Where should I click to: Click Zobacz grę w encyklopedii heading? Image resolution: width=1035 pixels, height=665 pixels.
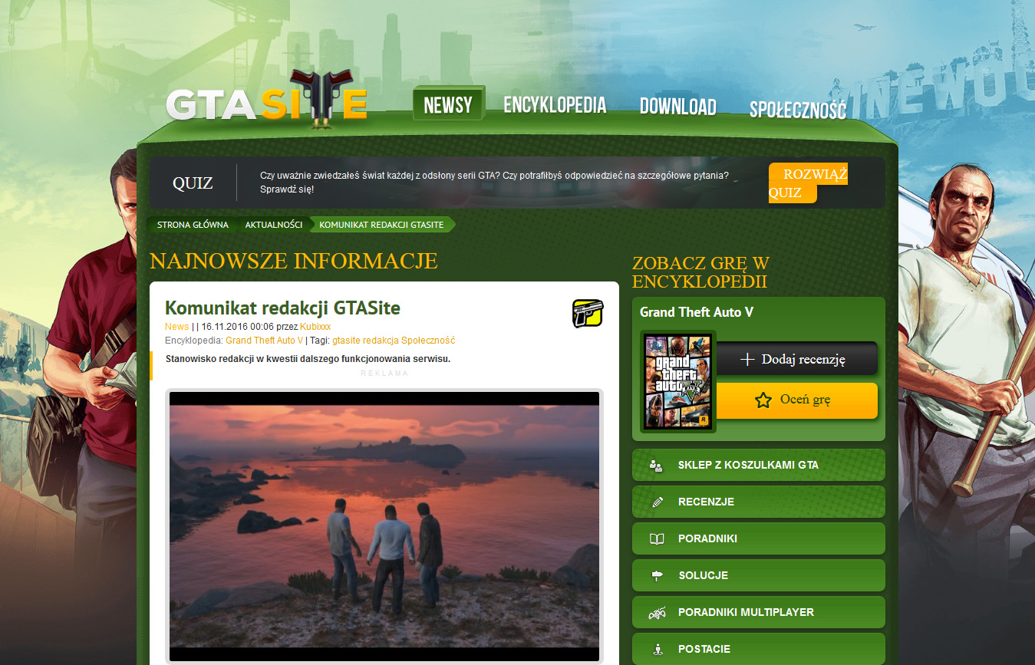(x=700, y=272)
